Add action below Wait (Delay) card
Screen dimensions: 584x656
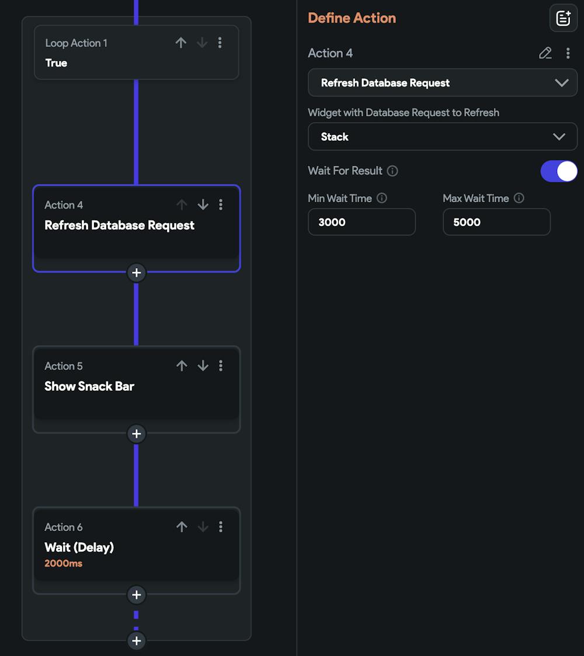(x=136, y=595)
